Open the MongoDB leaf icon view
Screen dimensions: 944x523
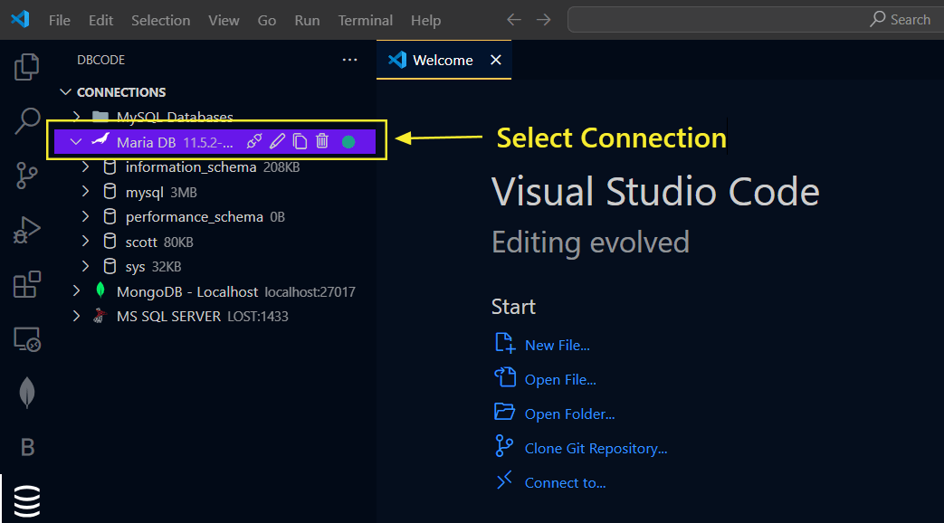click(x=26, y=393)
